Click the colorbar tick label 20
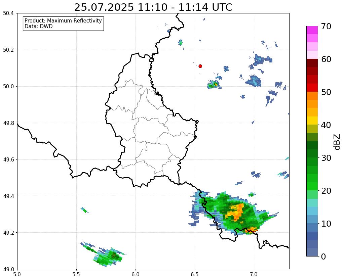Image resolution: width=344 pixels, height=280 pixels. (326, 191)
